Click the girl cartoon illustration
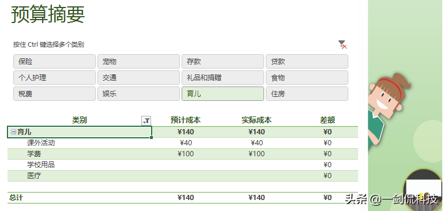 tap(388, 111)
